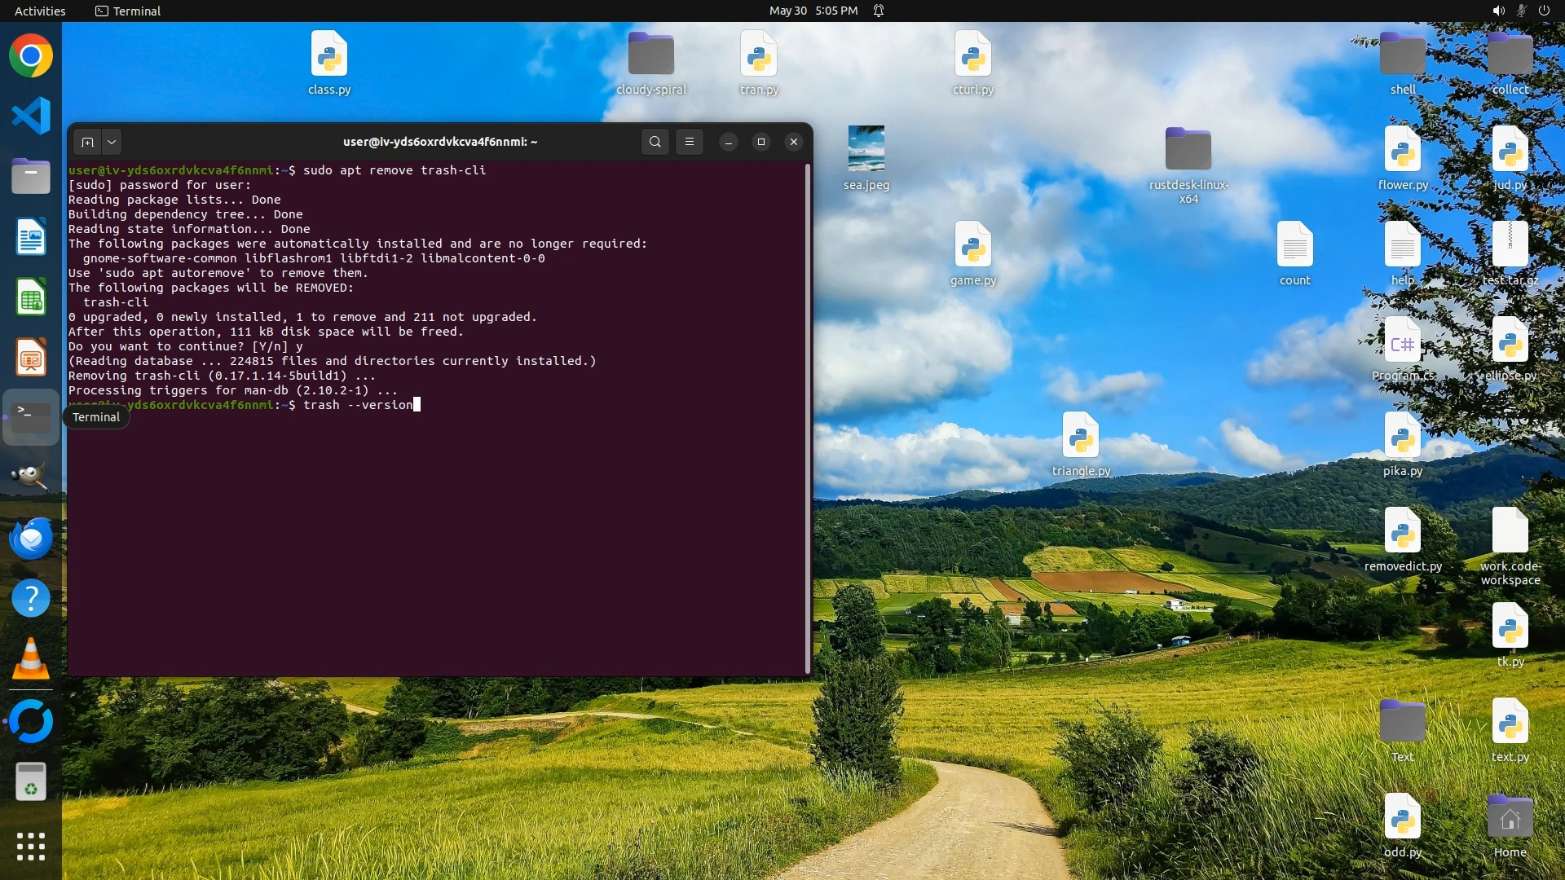
Task: Show Applications grid button
Action: [x=31, y=847]
